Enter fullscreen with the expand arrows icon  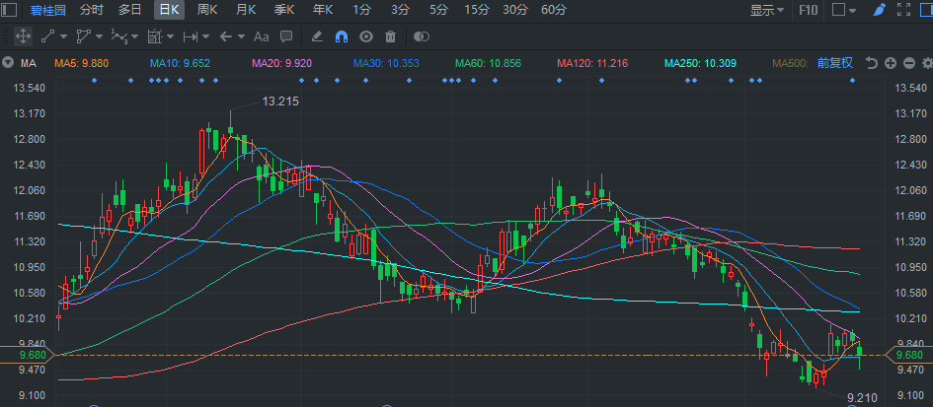click(x=903, y=10)
